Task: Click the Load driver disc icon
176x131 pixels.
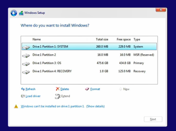Action: pos(23,96)
